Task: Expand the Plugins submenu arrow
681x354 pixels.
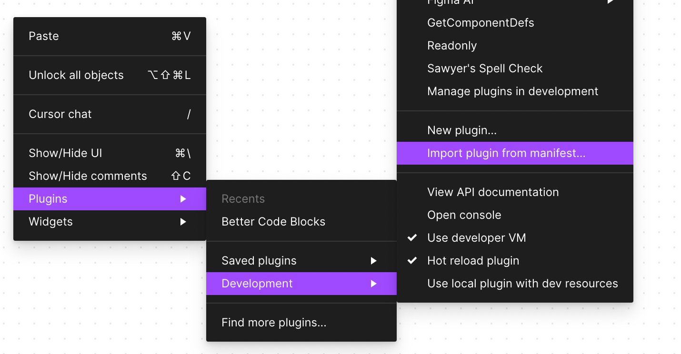Action: 183,199
